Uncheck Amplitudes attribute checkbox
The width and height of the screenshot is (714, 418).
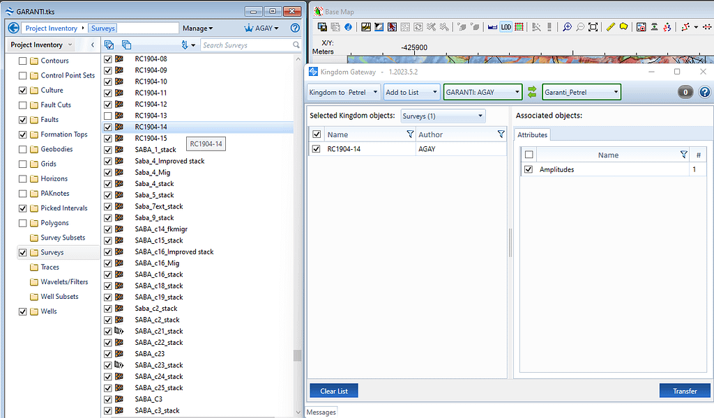(x=529, y=169)
